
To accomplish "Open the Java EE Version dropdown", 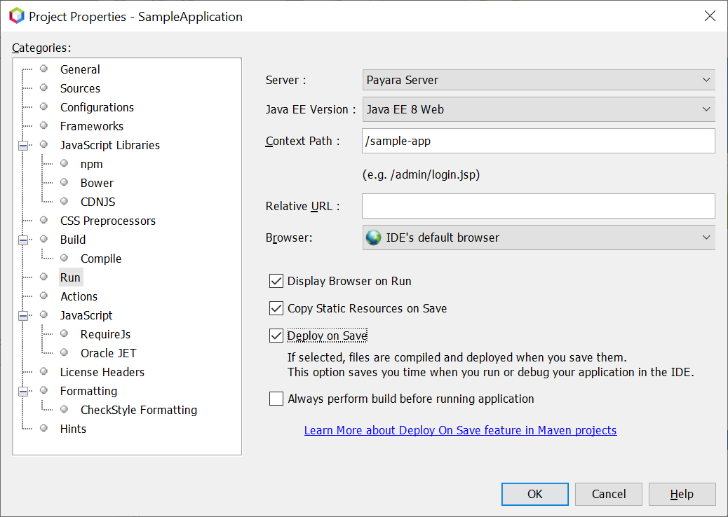I will 539,109.
